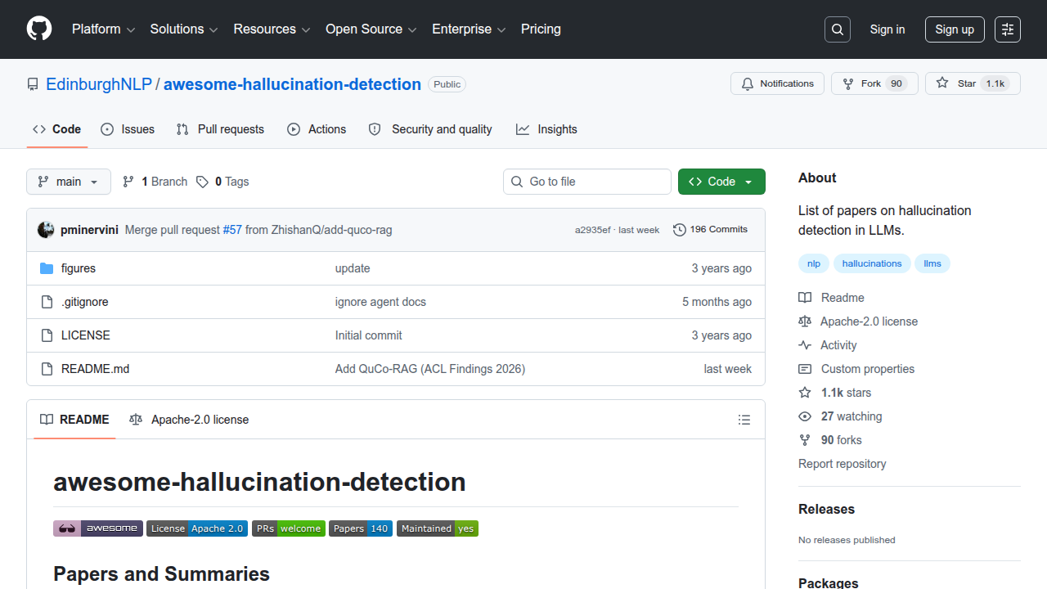Screen dimensions: 1047x589
Task: Open the main branch selector dropdown
Action: 69,182
